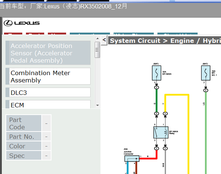Click the Spec label cell

coord(24,155)
